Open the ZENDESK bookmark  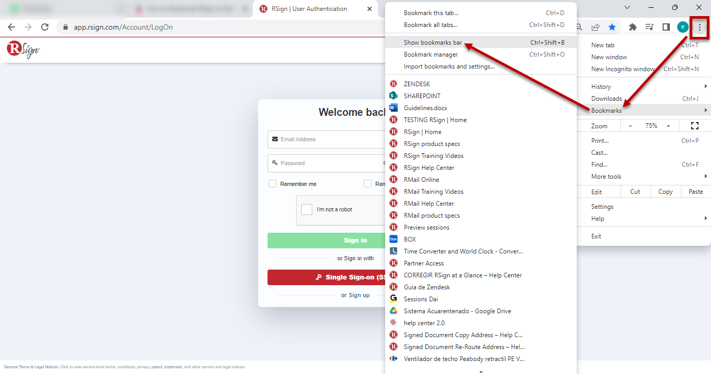(x=416, y=84)
